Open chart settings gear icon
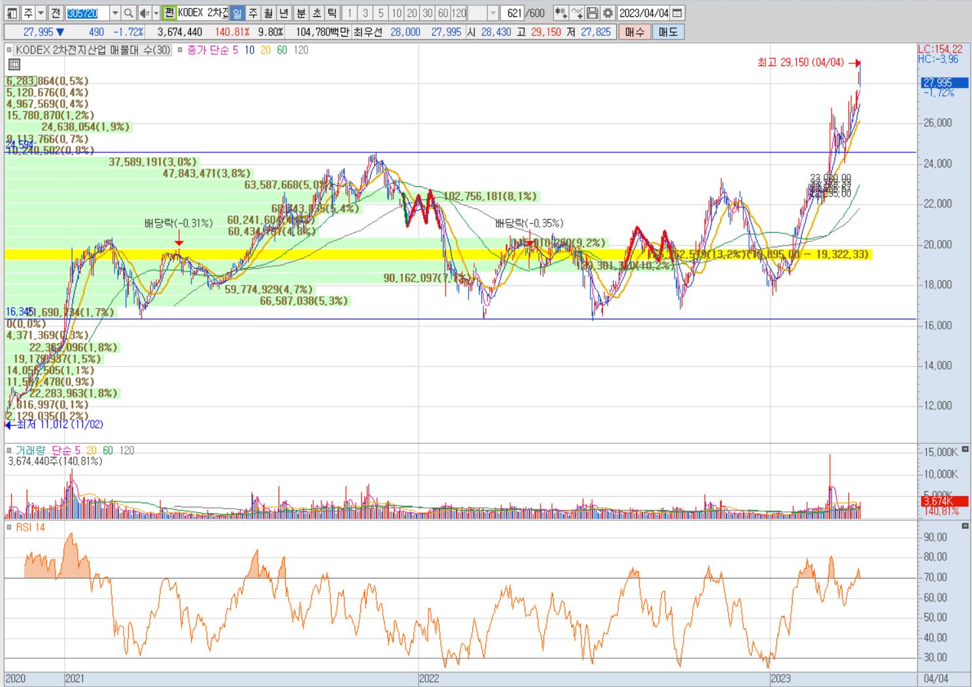 608,13
